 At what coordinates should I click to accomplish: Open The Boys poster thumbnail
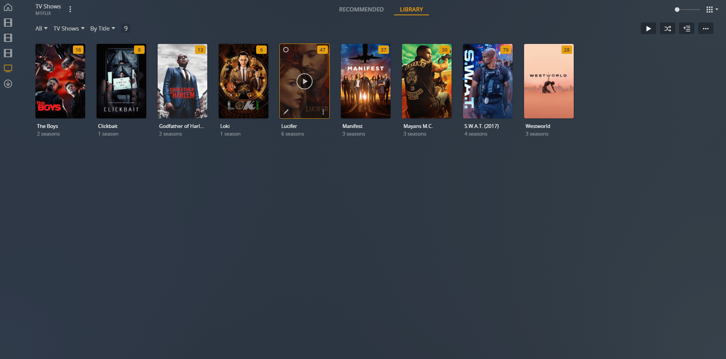(60, 81)
